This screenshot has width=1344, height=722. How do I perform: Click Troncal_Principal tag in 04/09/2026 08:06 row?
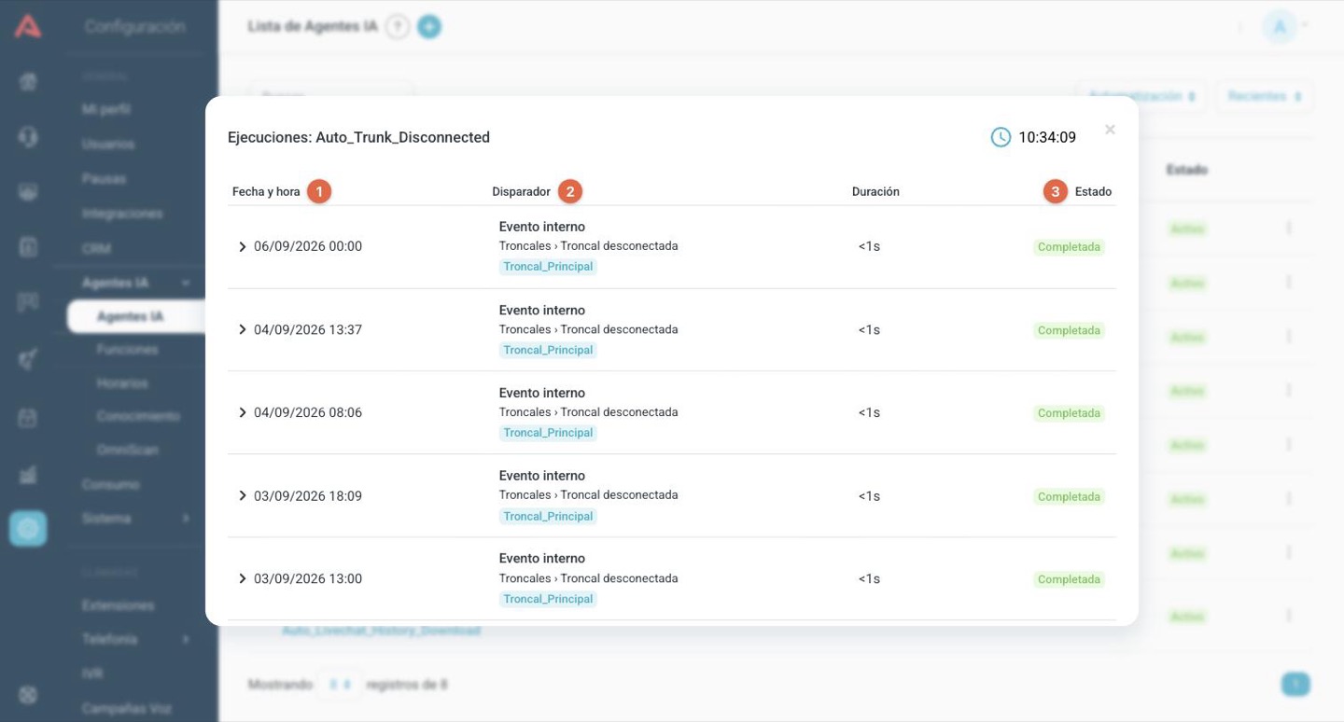click(x=548, y=433)
